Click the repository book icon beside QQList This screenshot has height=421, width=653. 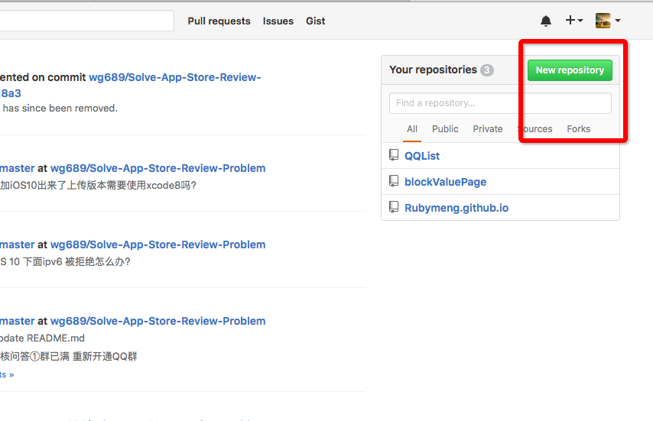coord(394,155)
